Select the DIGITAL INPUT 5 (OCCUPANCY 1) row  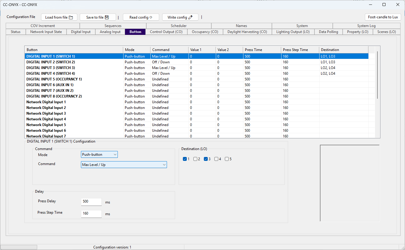(x=196, y=79)
